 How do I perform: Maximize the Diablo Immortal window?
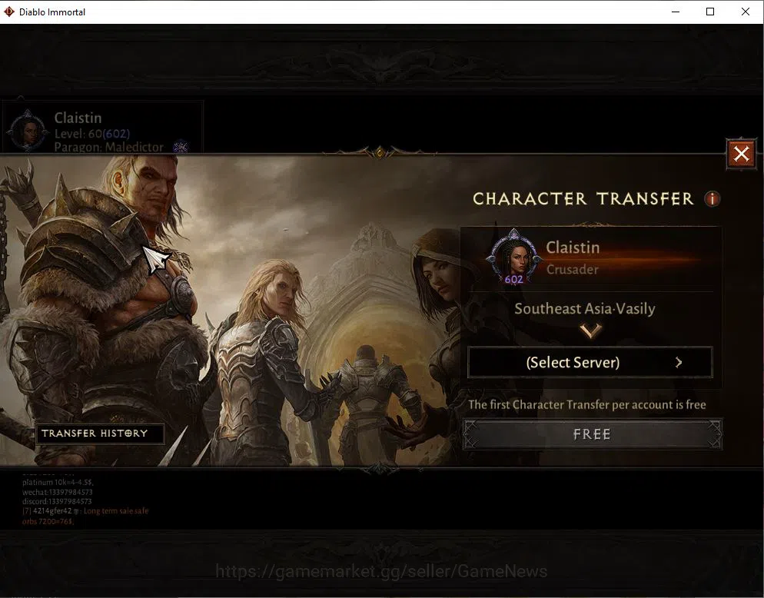pyautogui.click(x=710, y=12)
